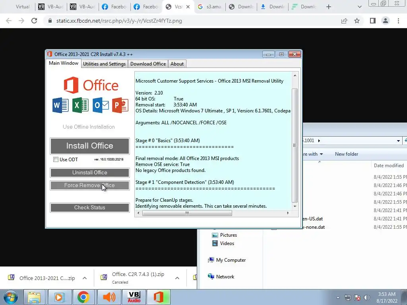
Task: Select the Main Window tab
Action: (x=64, y=63)
